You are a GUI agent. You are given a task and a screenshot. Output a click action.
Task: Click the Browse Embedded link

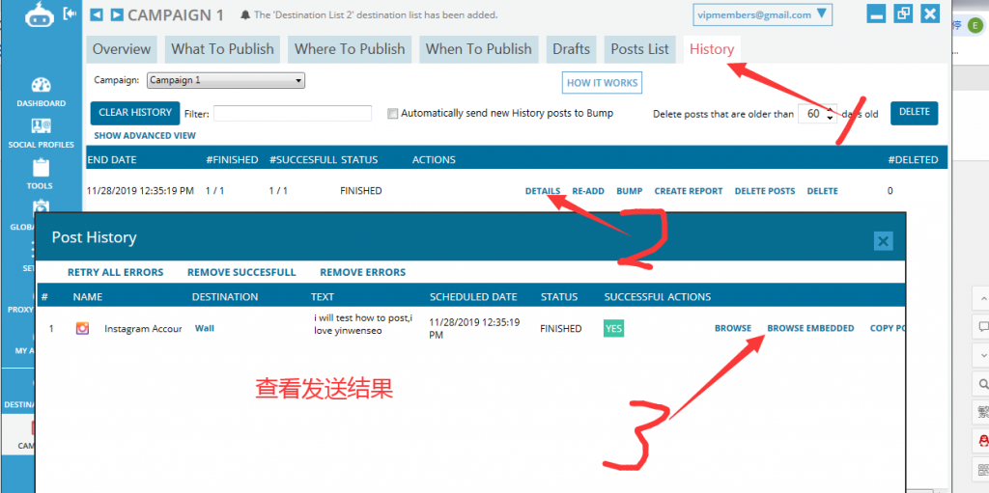(x=810, y=329)
